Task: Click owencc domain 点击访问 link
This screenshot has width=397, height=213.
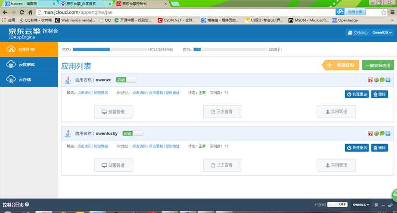Action: (x=85, y=93)
